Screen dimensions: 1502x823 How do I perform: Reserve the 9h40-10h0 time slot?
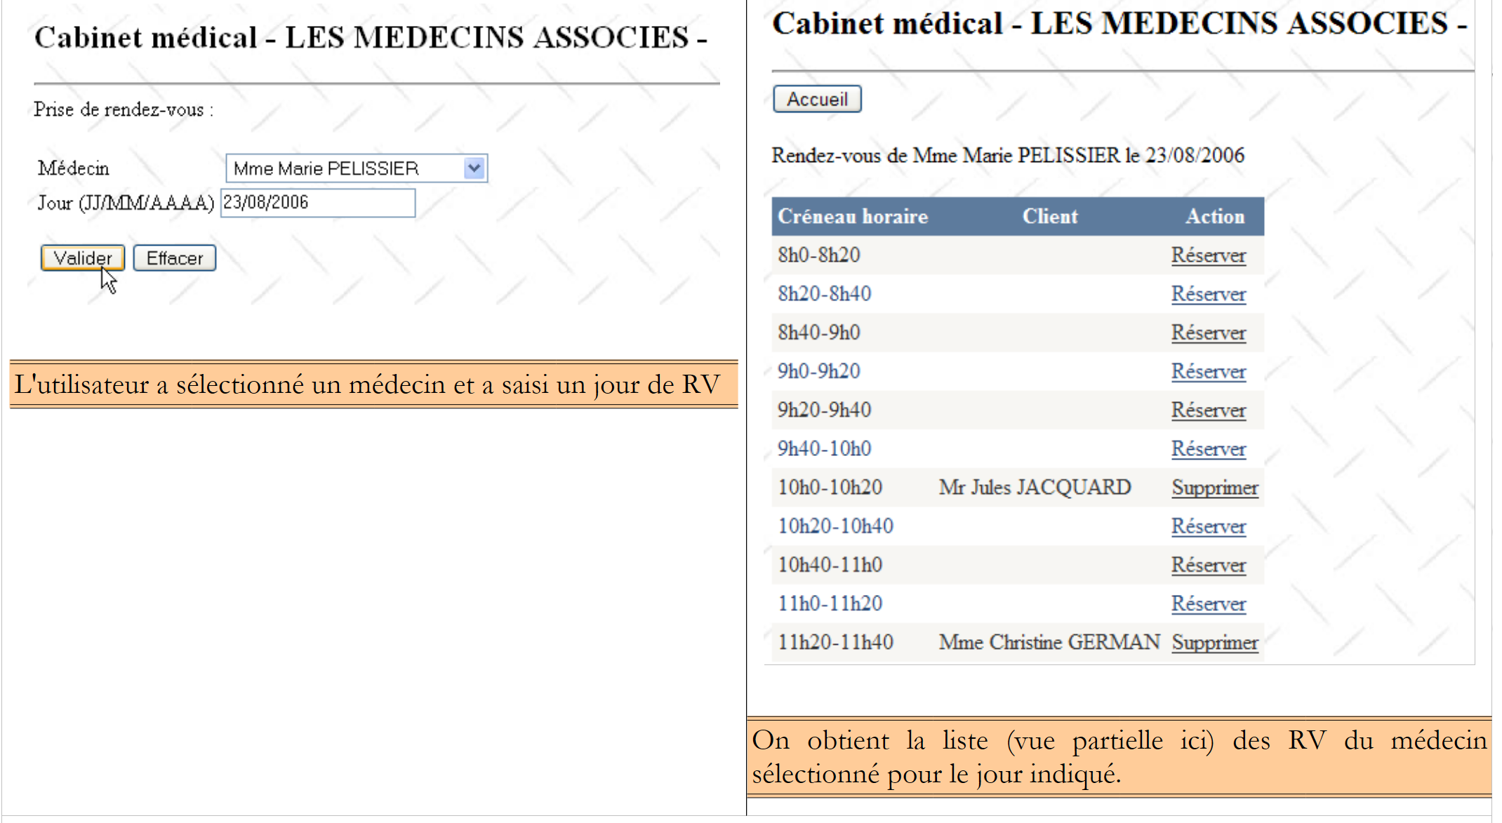tap(1208, 449)
